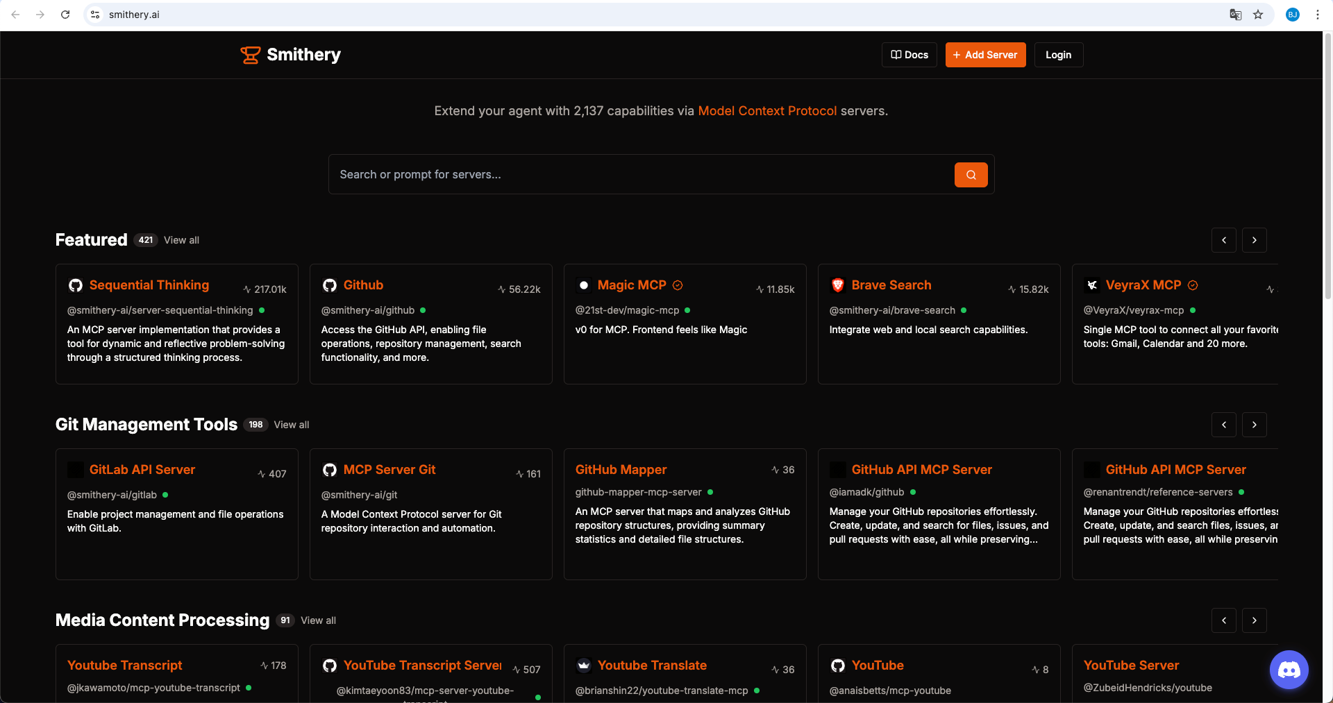Open the Discord chat bubble icon
This screenshot has width=1333, height=703.
point(1289,670)
